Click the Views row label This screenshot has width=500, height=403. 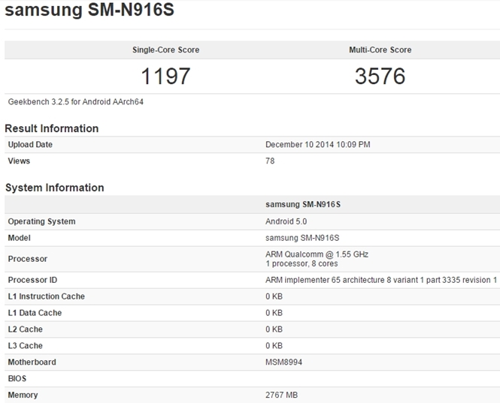[19, 161]
